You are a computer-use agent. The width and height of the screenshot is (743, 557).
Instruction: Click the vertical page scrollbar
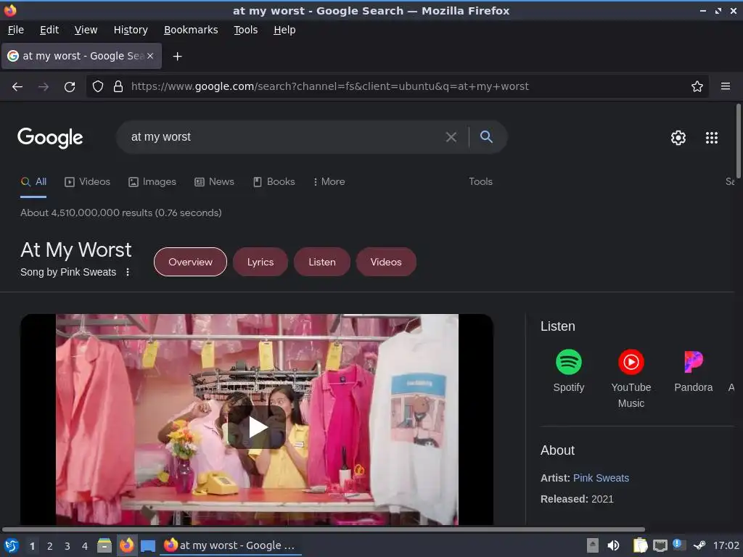738,141
